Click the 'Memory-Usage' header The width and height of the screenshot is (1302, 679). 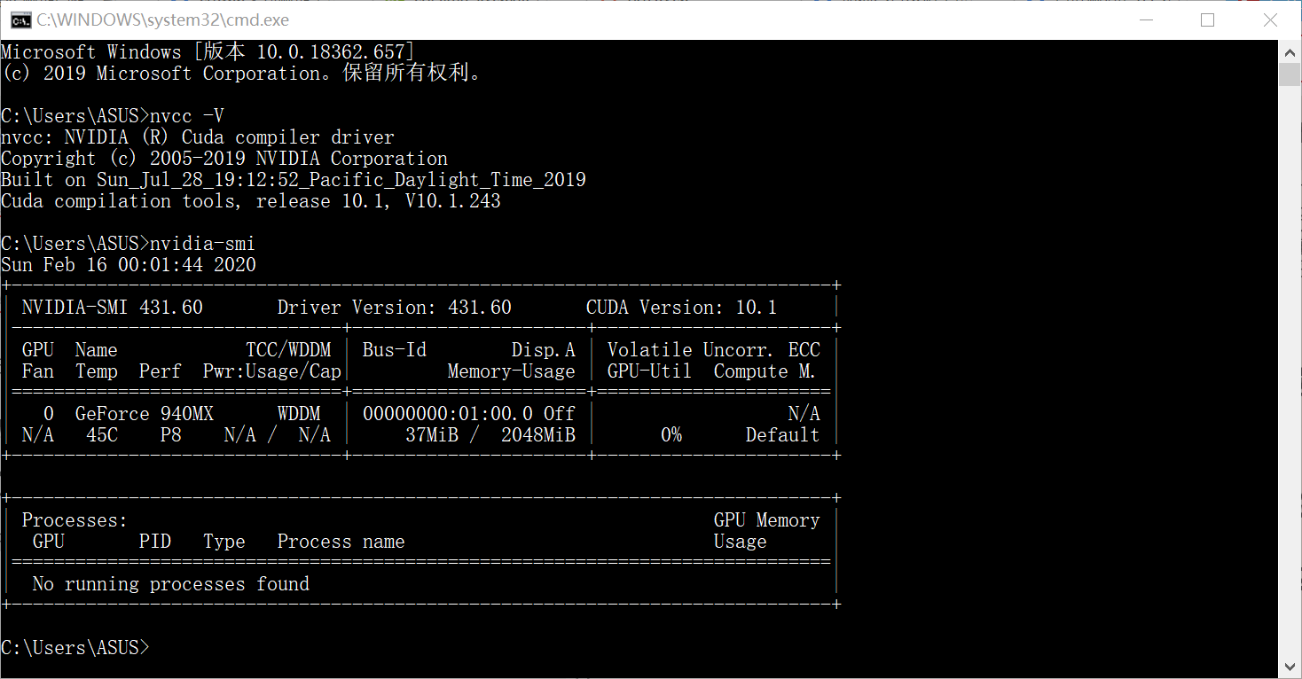(512, 371)
